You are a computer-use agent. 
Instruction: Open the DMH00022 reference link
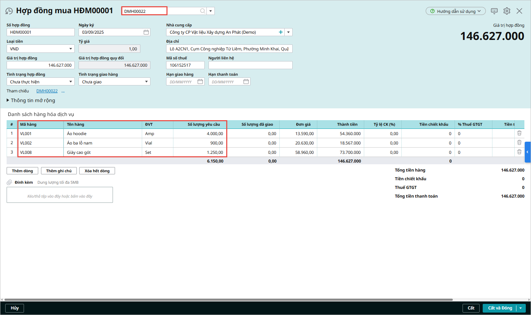coord(47,91)
